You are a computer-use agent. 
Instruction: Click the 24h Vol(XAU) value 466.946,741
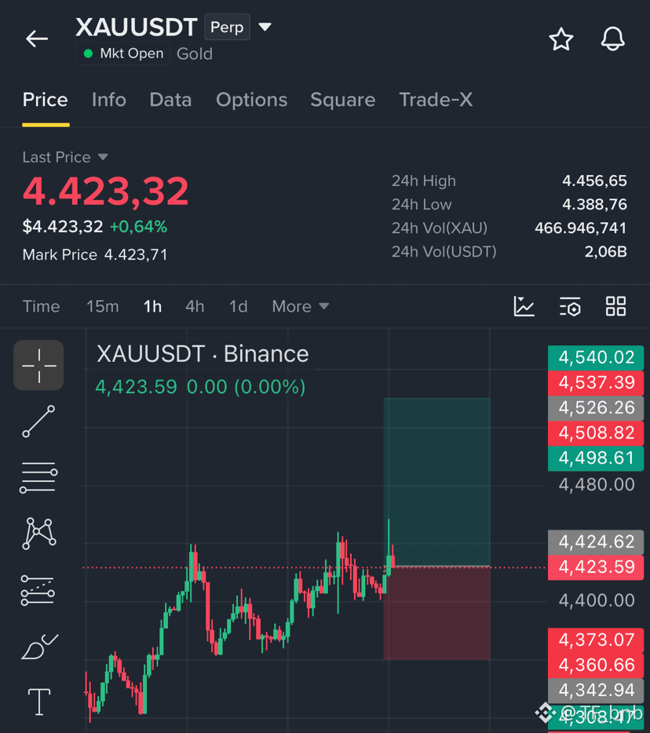(x=580, y=228)
